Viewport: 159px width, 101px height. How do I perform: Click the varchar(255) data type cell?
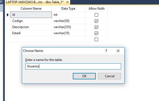tap(69, 27)
